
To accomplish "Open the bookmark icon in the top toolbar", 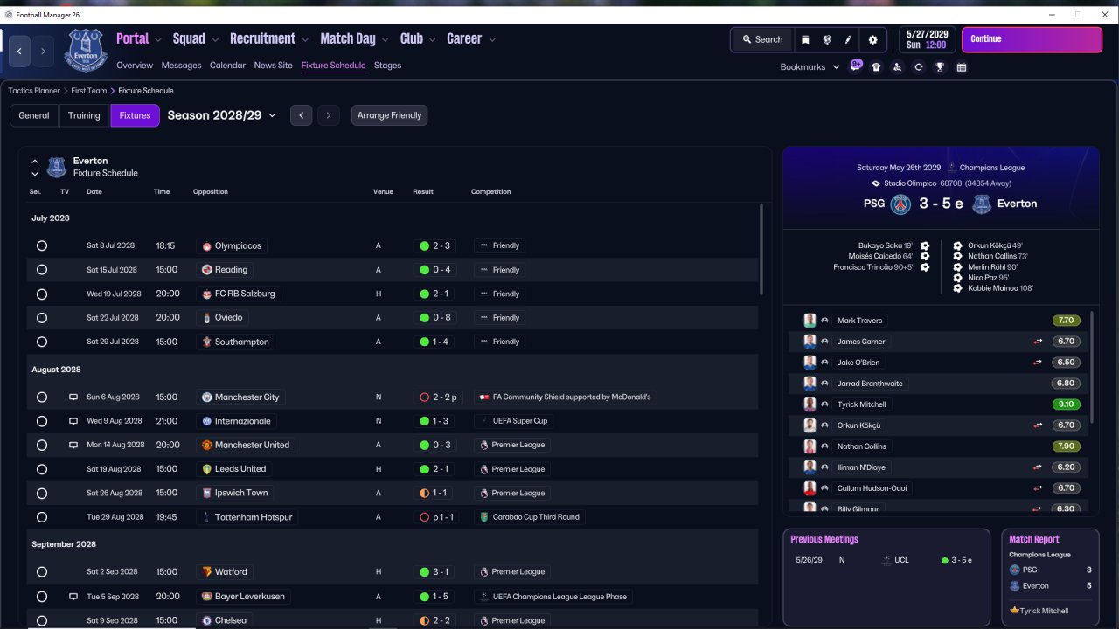I will pos(805,39).
